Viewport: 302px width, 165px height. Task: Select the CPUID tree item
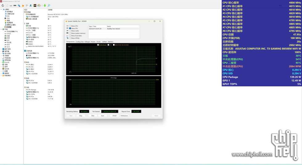click(x=9, y=34)
